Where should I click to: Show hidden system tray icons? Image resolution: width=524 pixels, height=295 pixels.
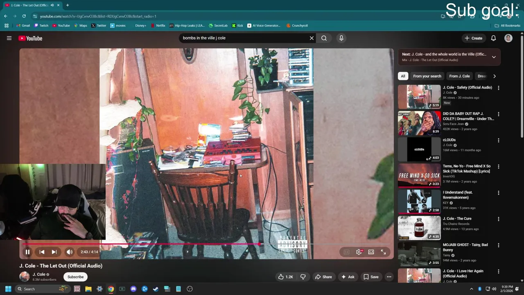471,289
